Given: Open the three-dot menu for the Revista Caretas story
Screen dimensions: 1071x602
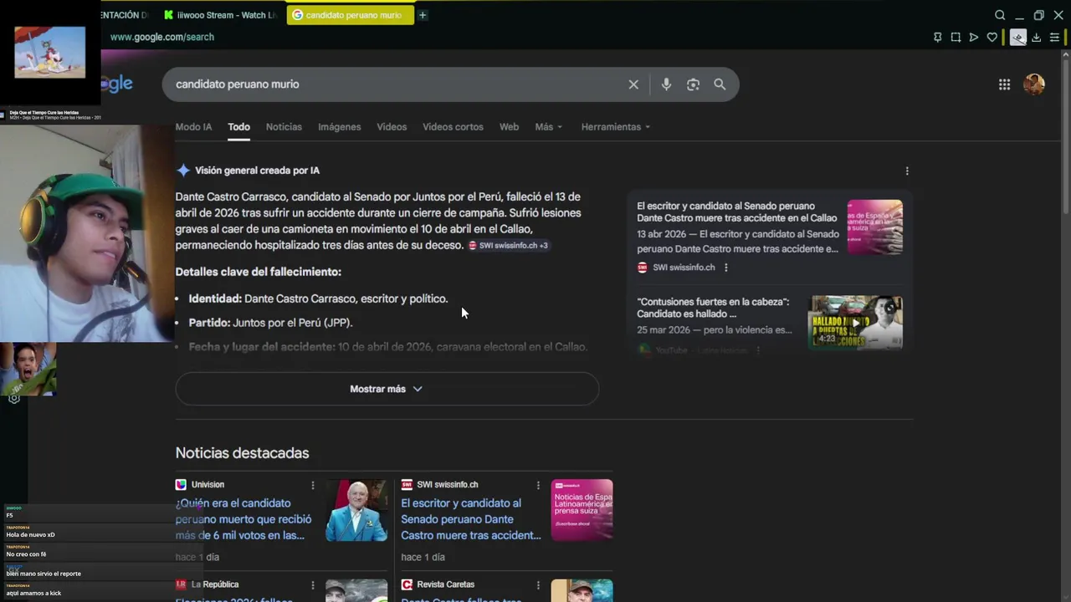Looking at the screenshot, I should pos(538,585).
